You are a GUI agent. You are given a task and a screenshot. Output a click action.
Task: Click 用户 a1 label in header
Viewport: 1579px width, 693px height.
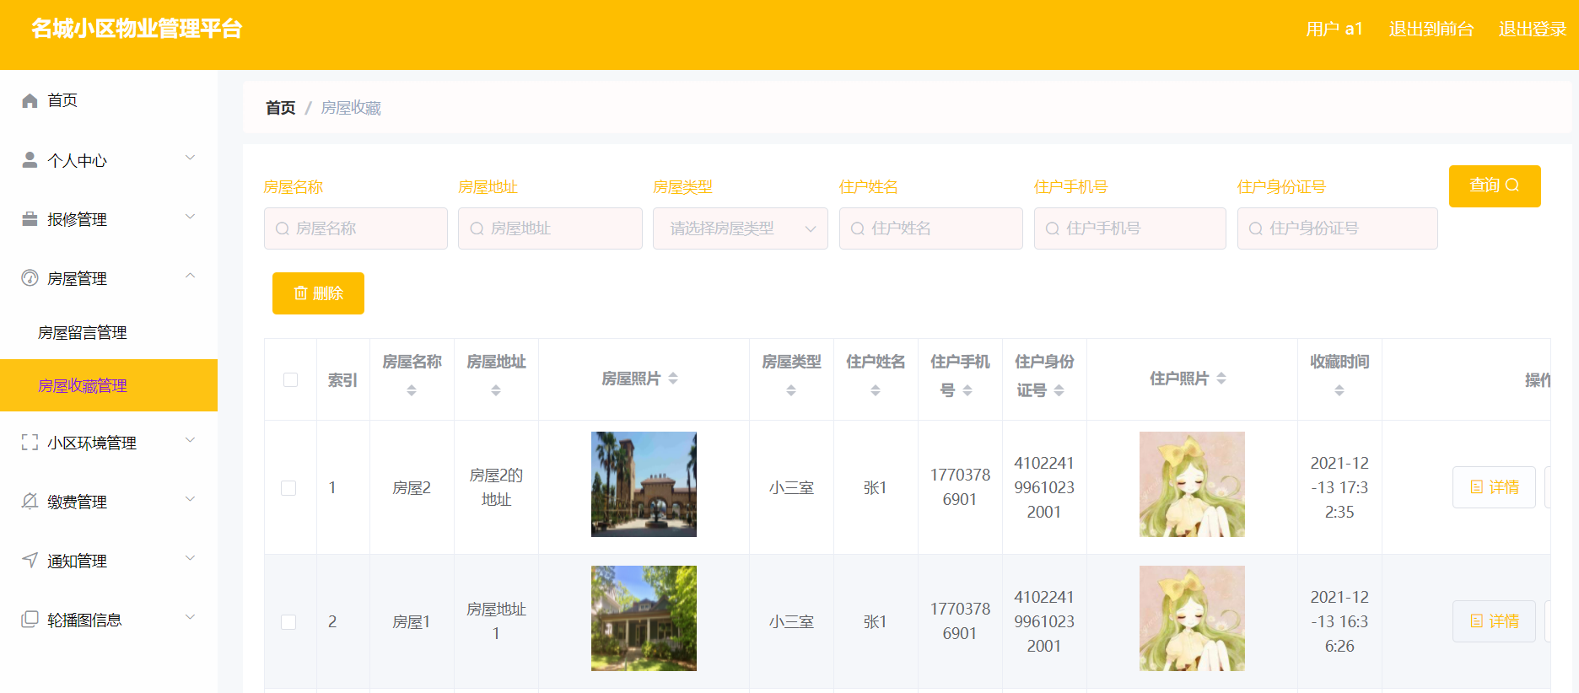click(x=1334, y=30)
